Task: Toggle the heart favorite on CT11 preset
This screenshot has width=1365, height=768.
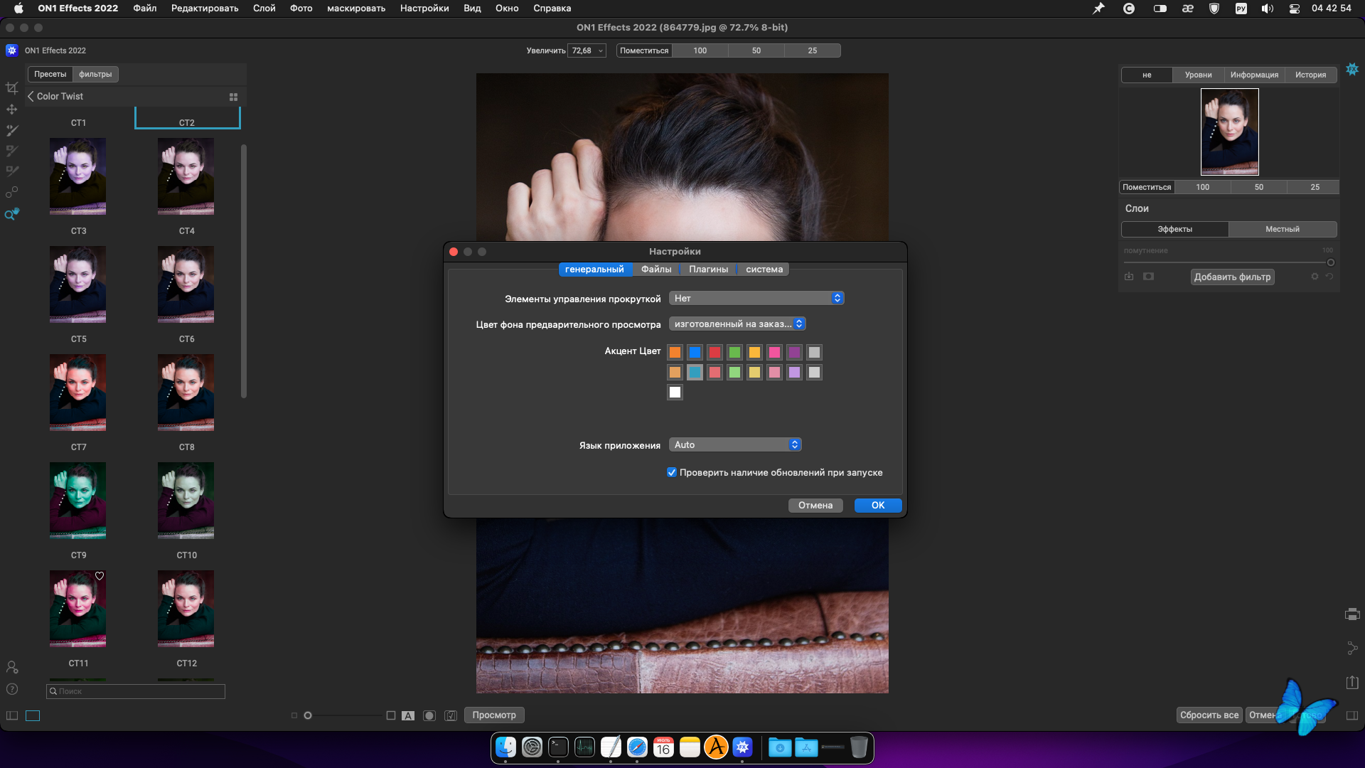Action: [100, 576]
